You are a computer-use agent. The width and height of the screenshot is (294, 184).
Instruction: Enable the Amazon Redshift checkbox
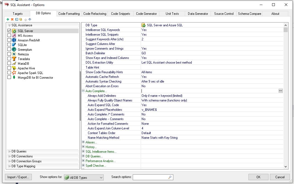tap(9, 40)
